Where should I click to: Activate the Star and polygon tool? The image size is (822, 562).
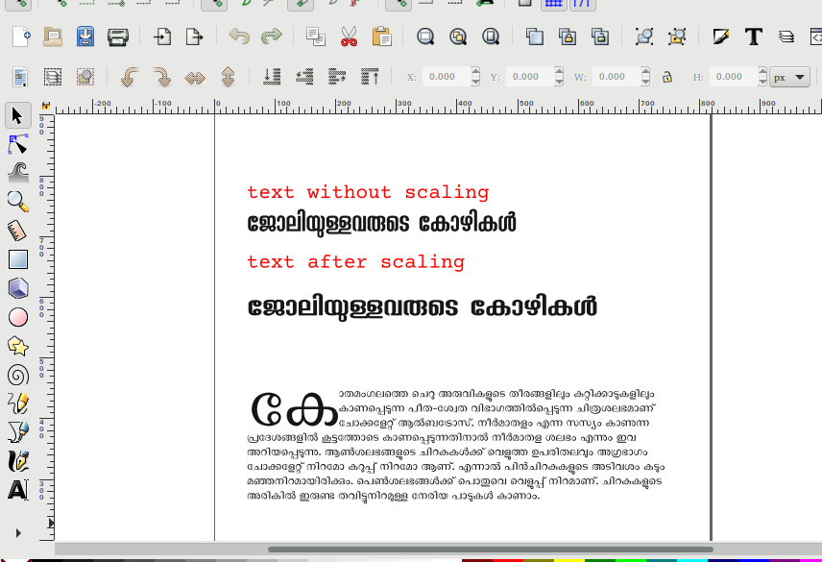(x=17, y=345)
